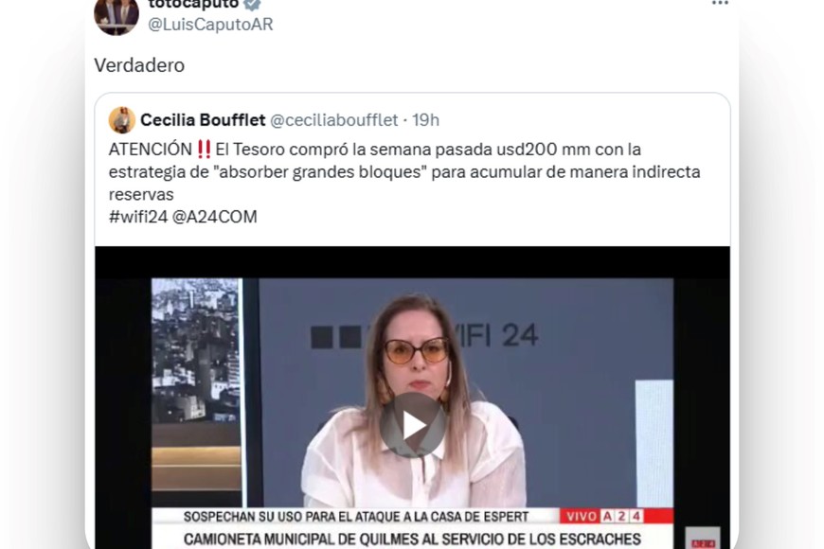
Task: Click the small red logo at video corner
Action: tap(703, 540)
